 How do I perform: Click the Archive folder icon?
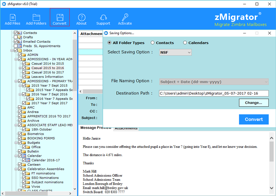[x=24, y=121]
